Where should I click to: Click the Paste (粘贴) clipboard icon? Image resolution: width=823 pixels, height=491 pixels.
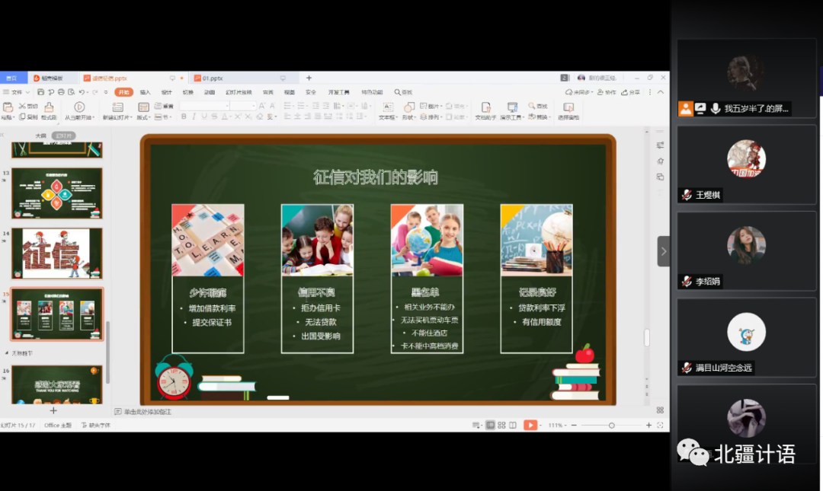tap(8, 107)
